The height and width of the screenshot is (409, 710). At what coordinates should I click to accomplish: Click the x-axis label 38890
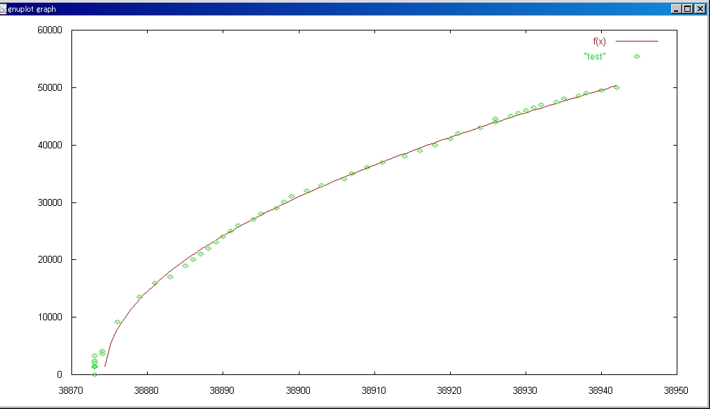[222, 390]
